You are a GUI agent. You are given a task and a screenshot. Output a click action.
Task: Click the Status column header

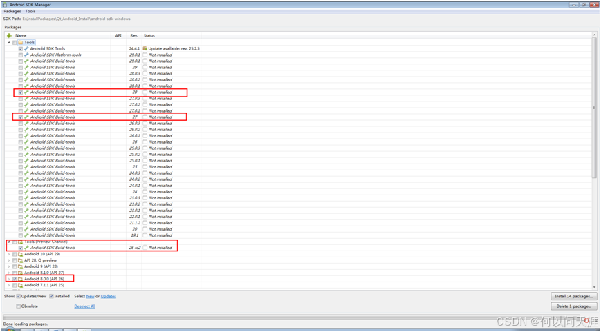click(172, 36)
